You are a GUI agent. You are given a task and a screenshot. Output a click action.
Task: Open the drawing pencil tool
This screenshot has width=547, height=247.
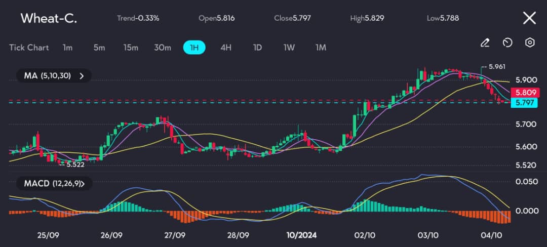coord(485,43)
